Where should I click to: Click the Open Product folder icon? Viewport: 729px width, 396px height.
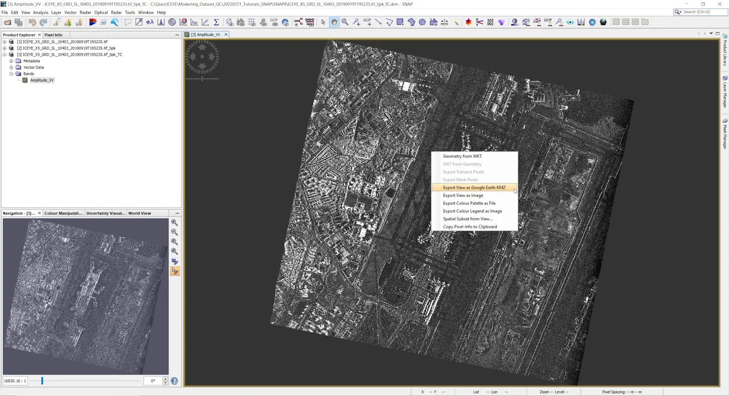coord(7,22)
